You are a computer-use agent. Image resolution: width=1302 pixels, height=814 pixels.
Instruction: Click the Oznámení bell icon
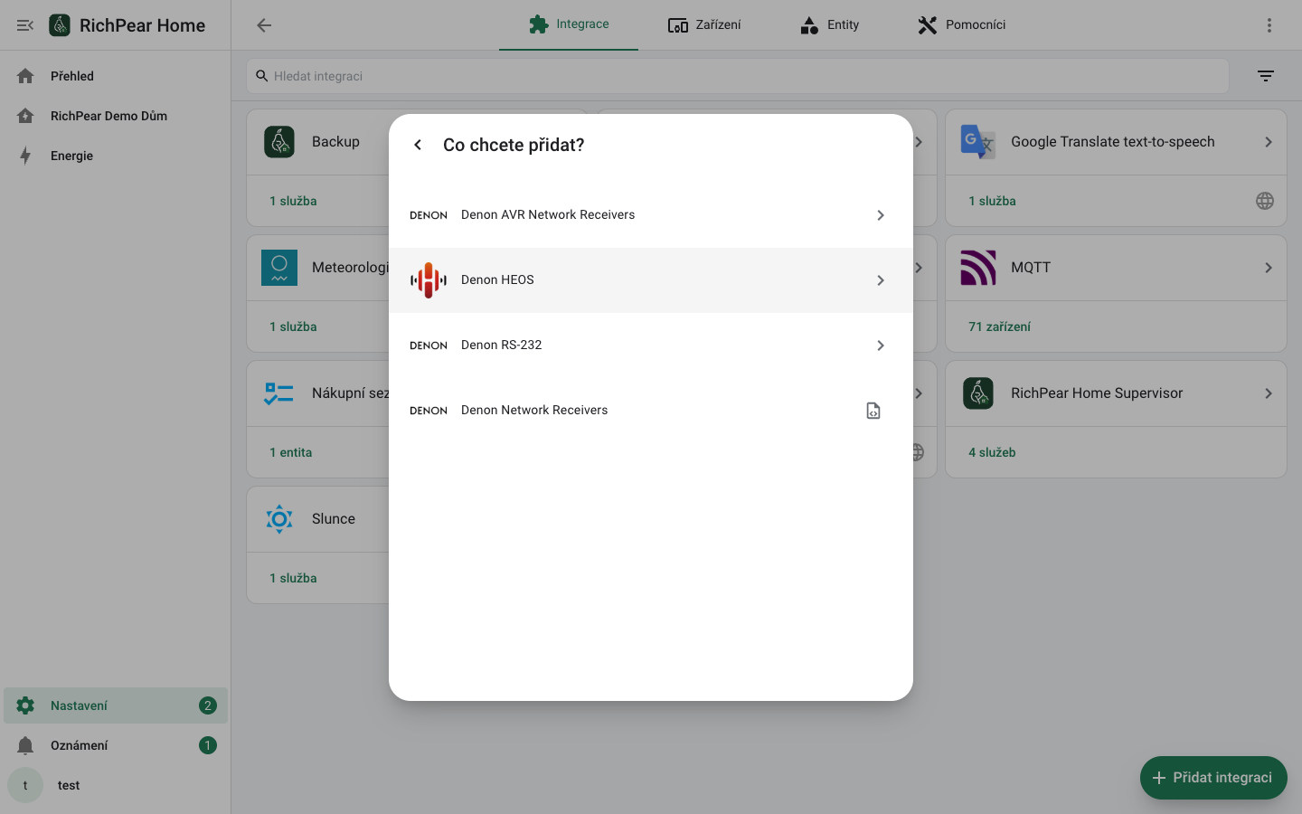coord(25,745)
